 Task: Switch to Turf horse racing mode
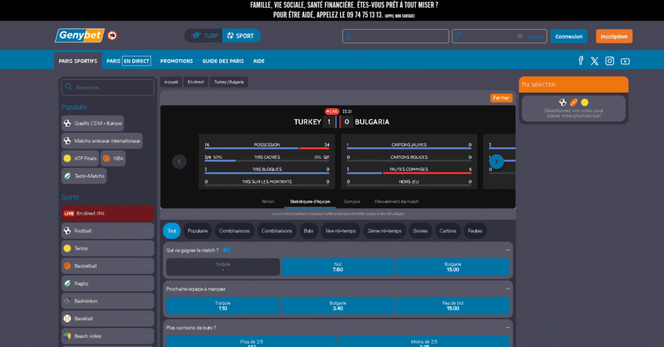[204, 36]
